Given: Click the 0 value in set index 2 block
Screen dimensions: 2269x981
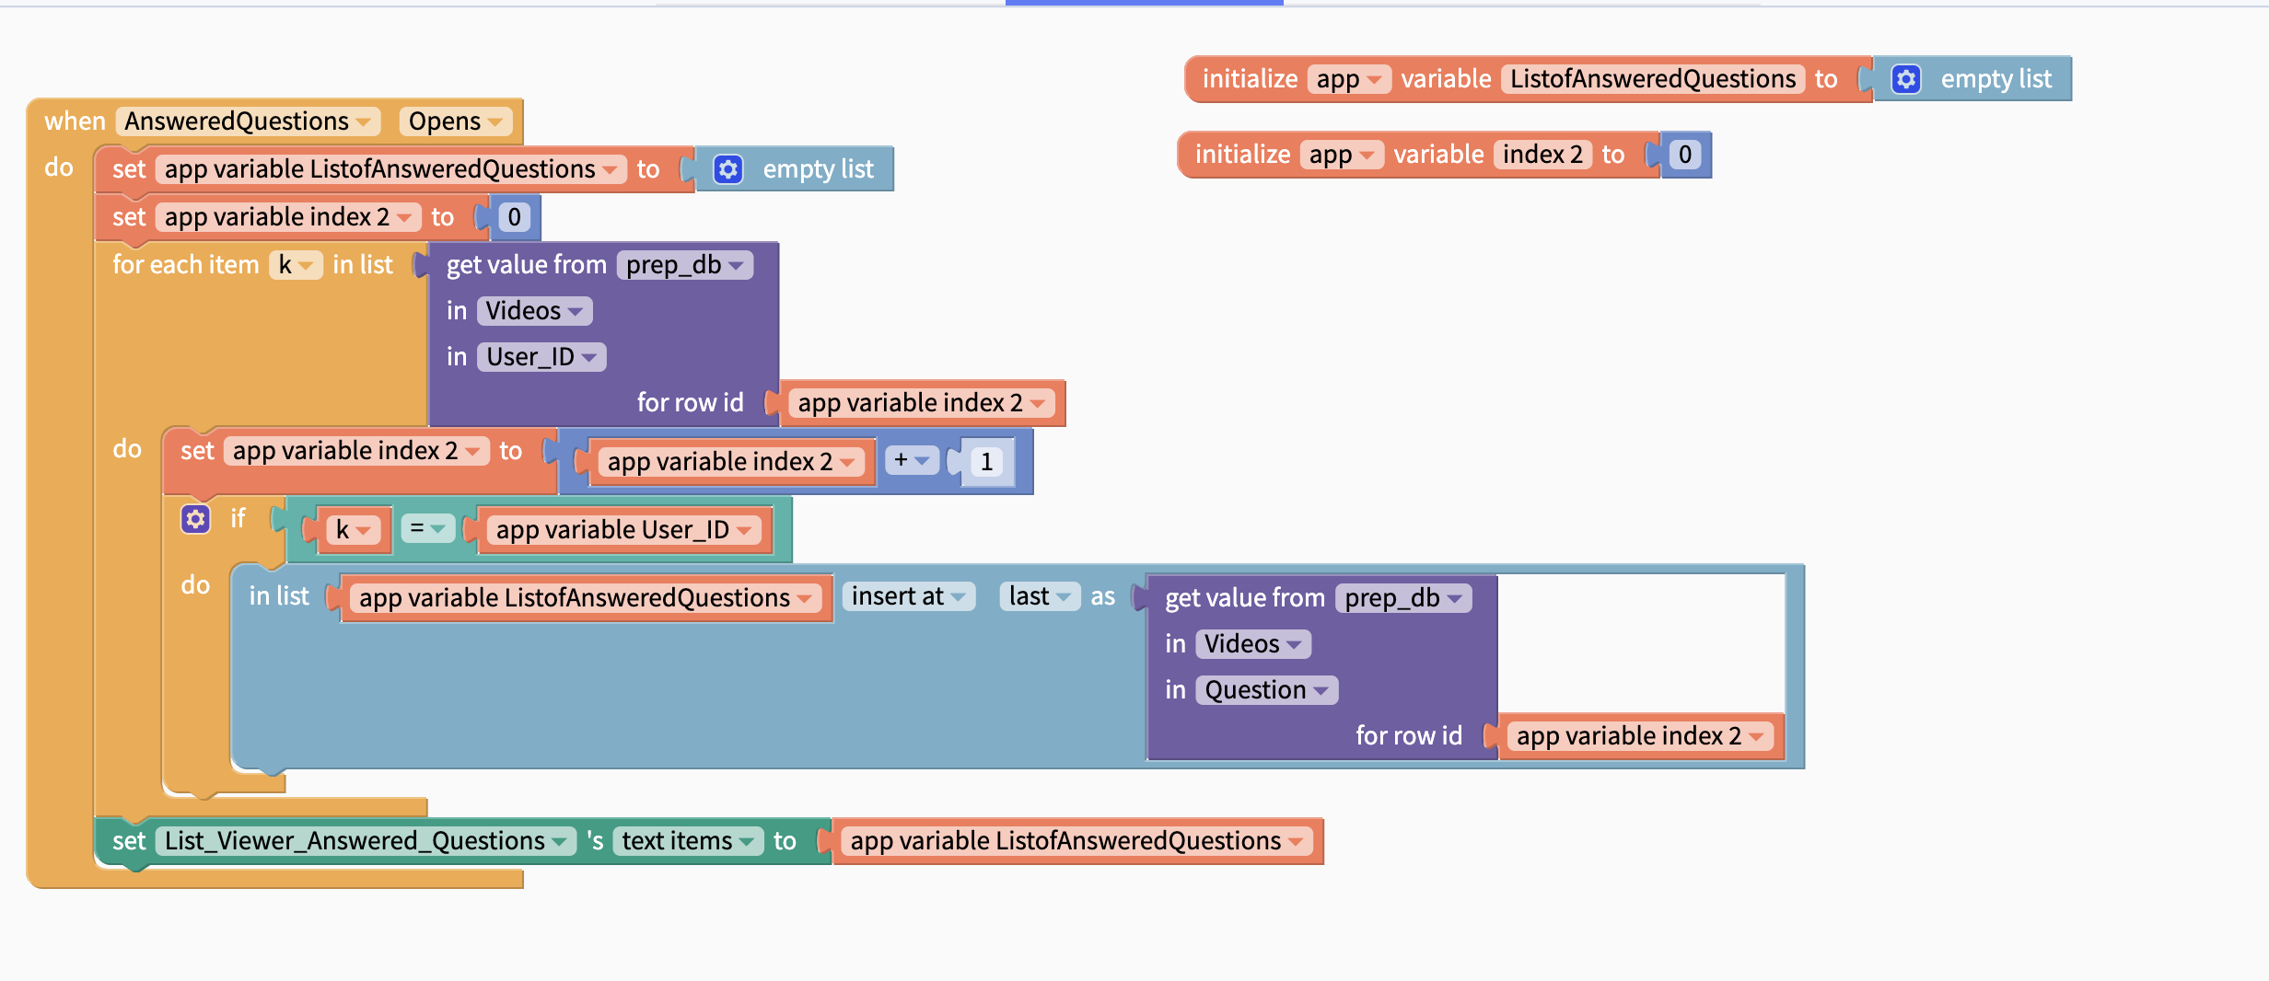Looking at the screenshot, I should coord(514,217).
